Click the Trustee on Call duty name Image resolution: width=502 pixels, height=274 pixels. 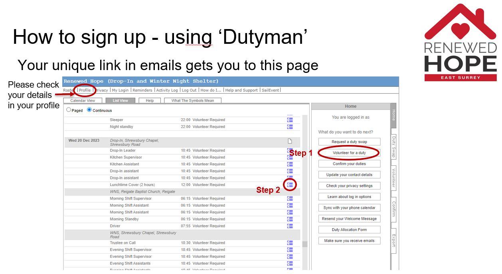click(x=123, y=243)
